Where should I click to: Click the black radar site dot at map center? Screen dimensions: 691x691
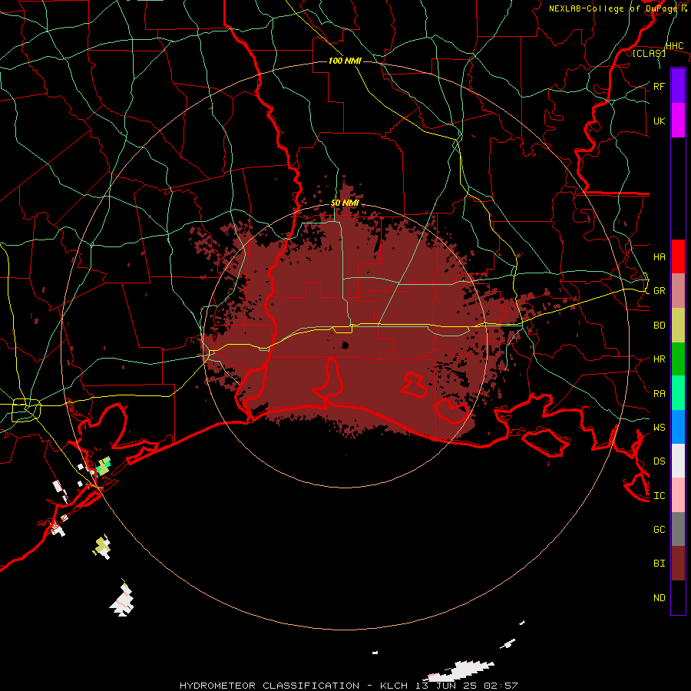click(345, 345)
